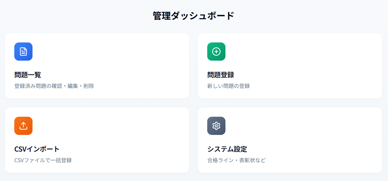Click the green plus-circle icon for 問題登録

[216, 52]
